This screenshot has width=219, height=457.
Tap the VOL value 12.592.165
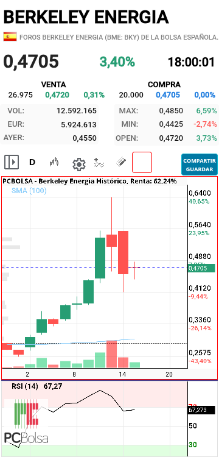[77, 111]
